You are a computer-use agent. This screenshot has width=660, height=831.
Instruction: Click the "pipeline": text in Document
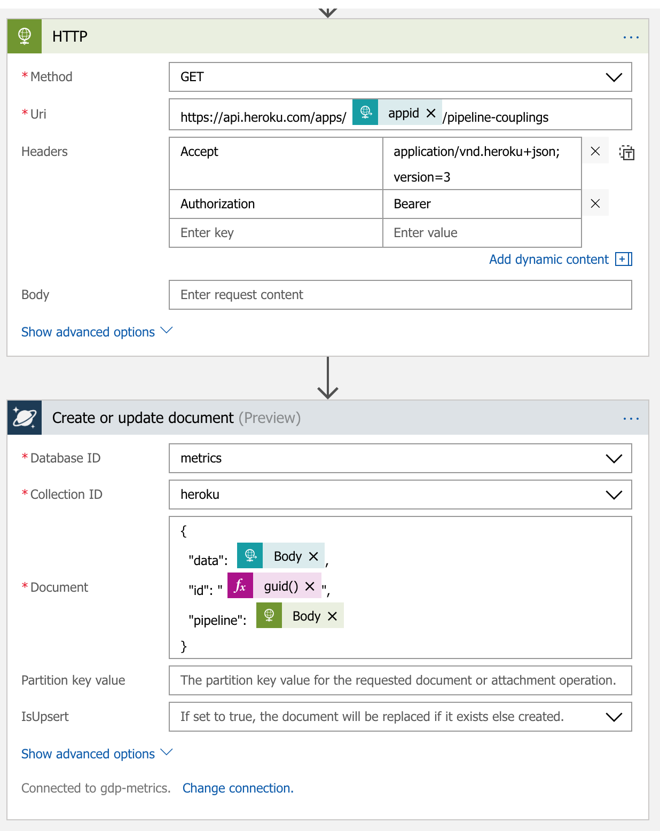click(217, 620)
